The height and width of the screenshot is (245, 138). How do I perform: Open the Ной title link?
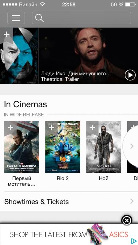(x=104, y=179)
